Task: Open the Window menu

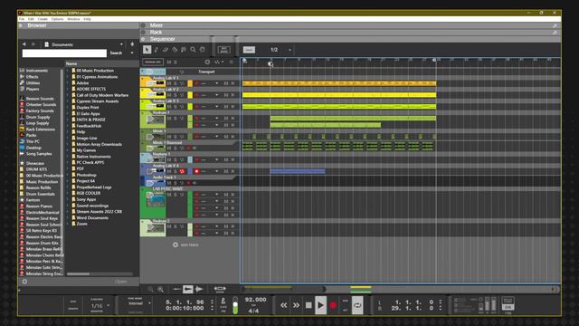Action: 73,19
